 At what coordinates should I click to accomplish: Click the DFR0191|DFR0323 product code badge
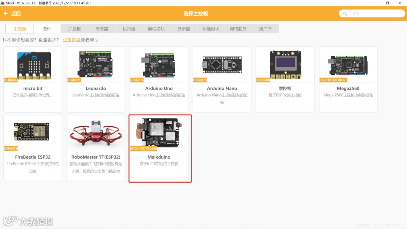[333, 80]
